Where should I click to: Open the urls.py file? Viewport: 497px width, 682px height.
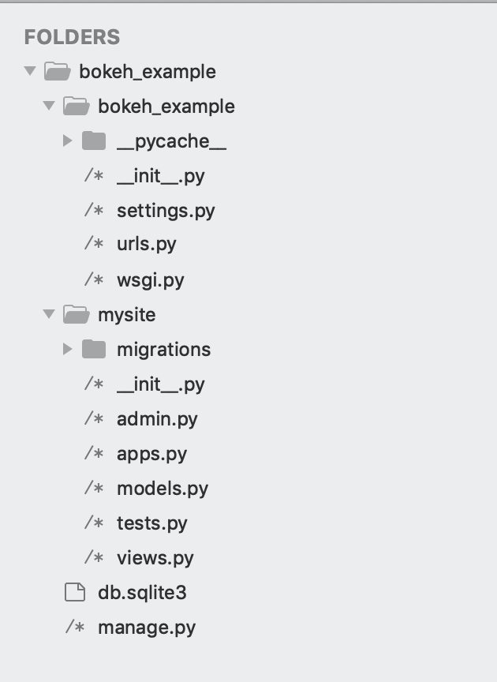point(146,244)
